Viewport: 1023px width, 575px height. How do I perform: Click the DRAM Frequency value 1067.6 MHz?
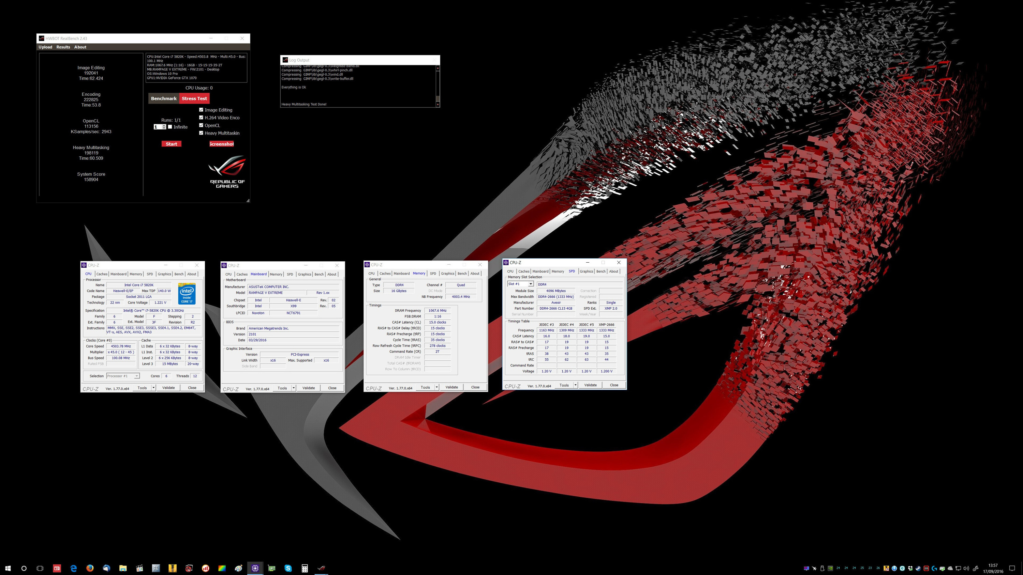[437, 311]
